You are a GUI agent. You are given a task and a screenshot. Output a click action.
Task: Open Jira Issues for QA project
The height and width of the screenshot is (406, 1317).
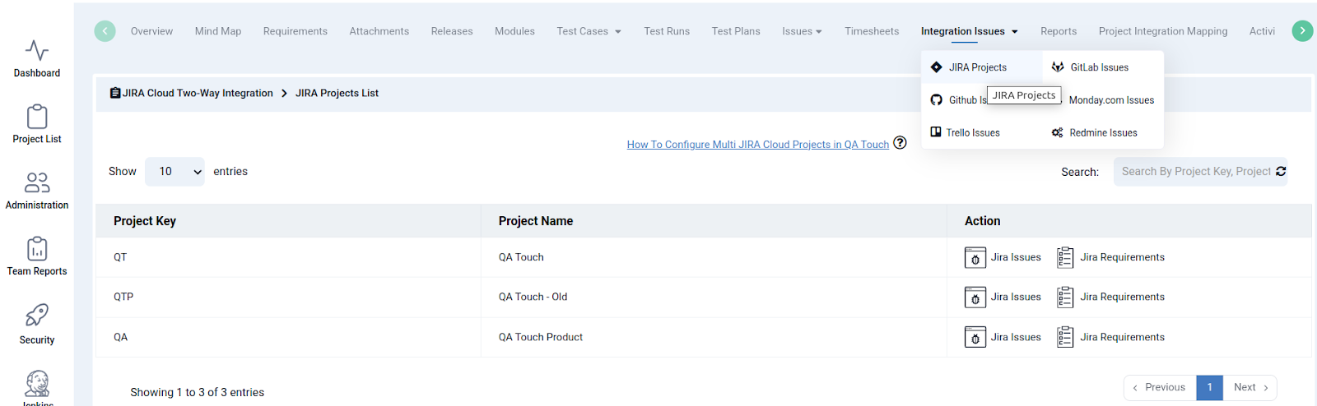1003,337
